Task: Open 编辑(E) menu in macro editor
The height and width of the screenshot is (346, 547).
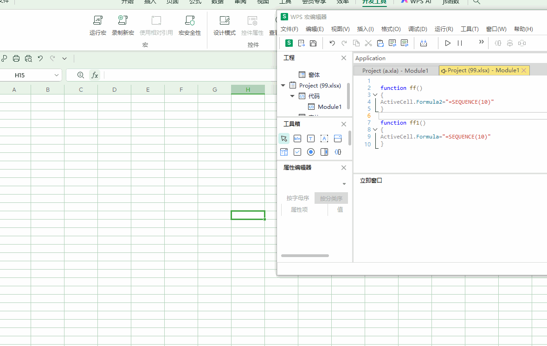Action: pyautogui.click(x=315, y=29)
